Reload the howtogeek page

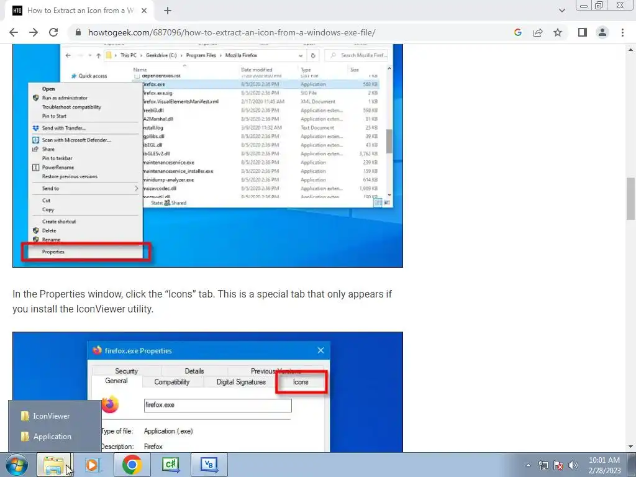tap(53, 32)
